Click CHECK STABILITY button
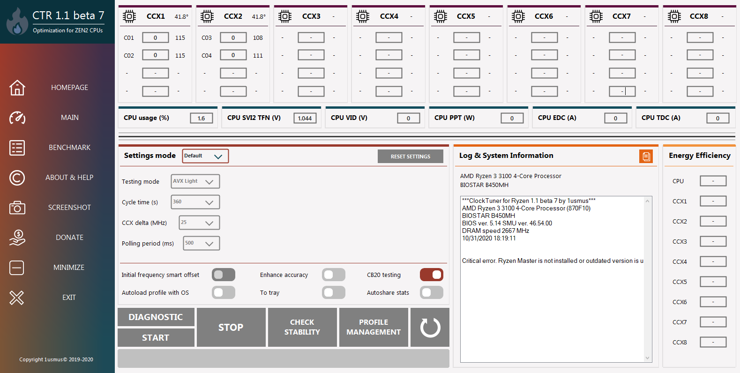The width and height of the screenshot is (740, 373). (x=302, y=328)
